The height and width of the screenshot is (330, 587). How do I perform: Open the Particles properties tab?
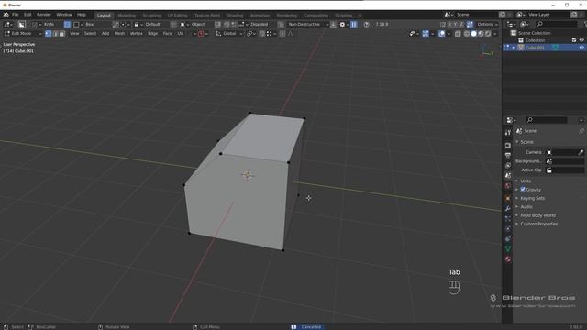[507, 218]
